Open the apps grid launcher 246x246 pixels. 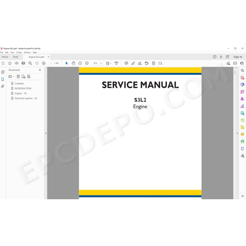pyautogui.click(x=227, y=57)
